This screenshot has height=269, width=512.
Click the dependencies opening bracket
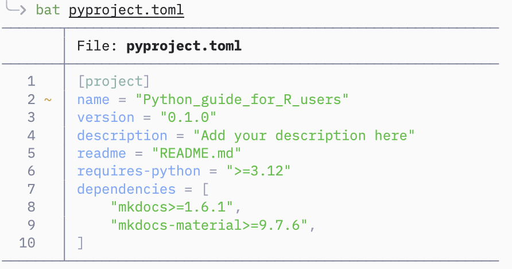pyautogui.click(x=205, y=189)
